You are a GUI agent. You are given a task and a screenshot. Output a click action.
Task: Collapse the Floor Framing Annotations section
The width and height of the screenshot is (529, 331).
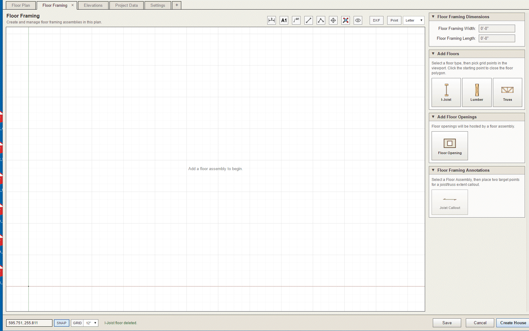click(433, 170)
